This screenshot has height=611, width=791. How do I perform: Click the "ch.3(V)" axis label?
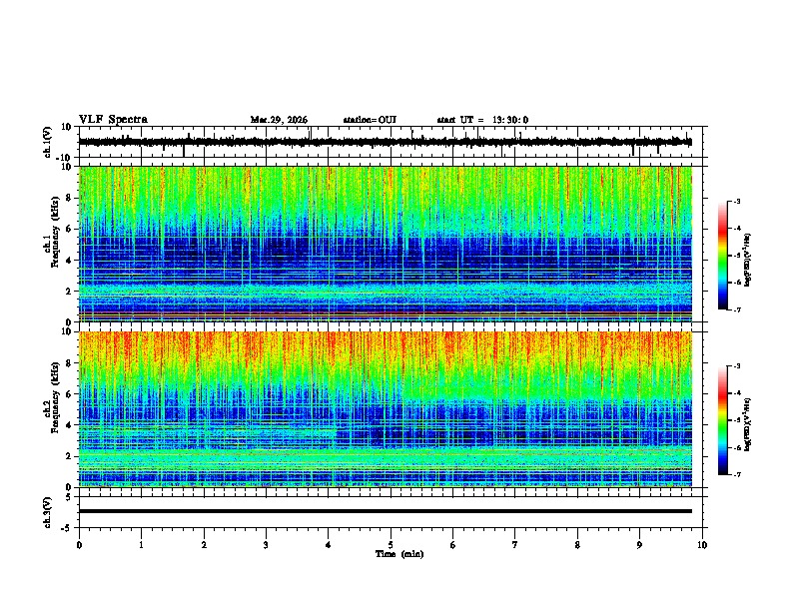48,512
